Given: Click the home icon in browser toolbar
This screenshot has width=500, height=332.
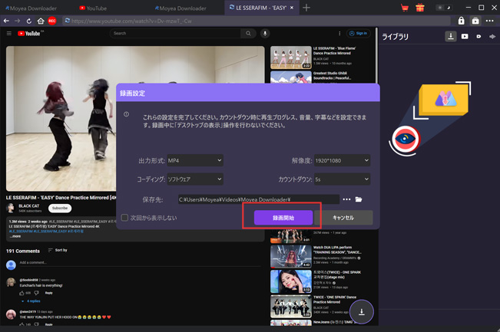Looking at the screenshot, I should tap(41, 21).
